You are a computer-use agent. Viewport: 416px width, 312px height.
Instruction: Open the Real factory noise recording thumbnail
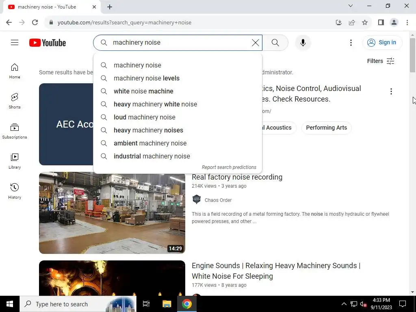point(112,213)
